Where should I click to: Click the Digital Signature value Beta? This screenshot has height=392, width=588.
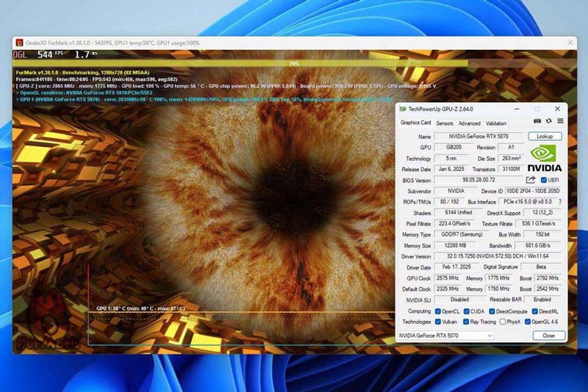[x=541, y=267]
